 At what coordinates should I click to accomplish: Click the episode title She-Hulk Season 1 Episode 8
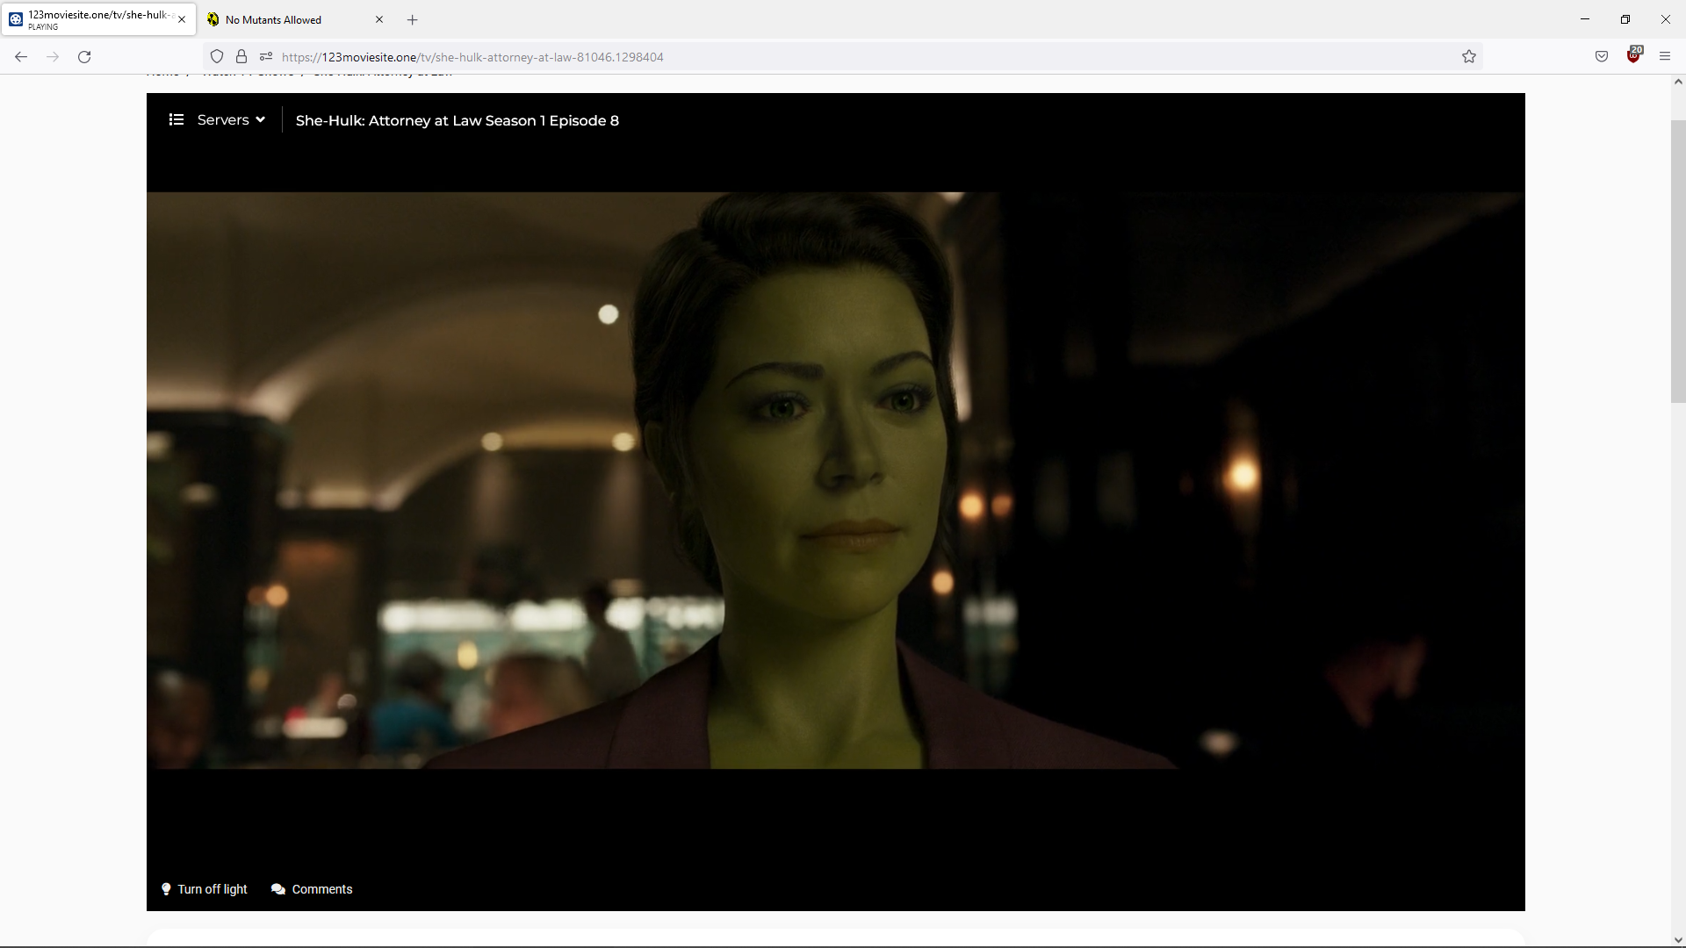(458, 120)
